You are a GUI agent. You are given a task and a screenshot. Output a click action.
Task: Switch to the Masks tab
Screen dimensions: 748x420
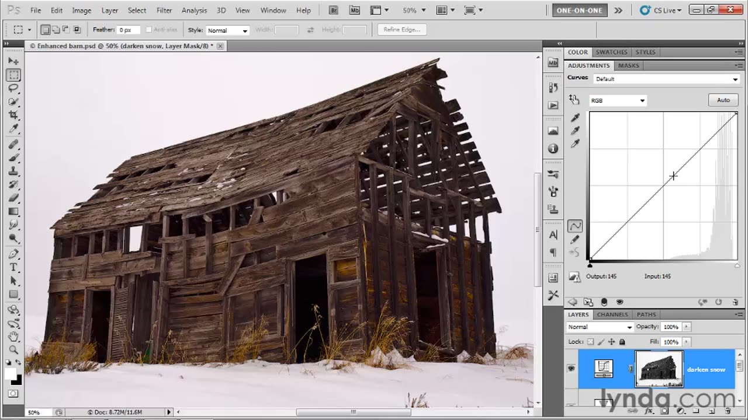pos(628,65)
